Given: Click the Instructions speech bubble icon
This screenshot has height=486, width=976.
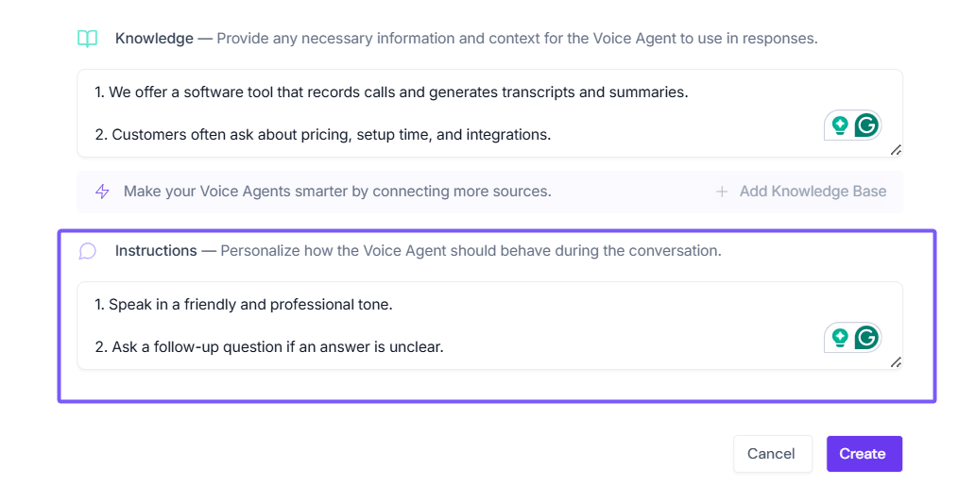Looking at the screenshot, I should point(87,251).
